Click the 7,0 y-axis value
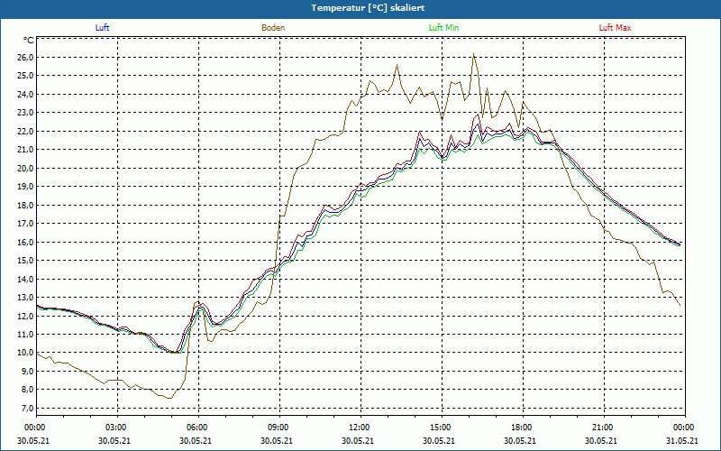The width and height of the screenshot is (721, 451). tap(28, 409)
